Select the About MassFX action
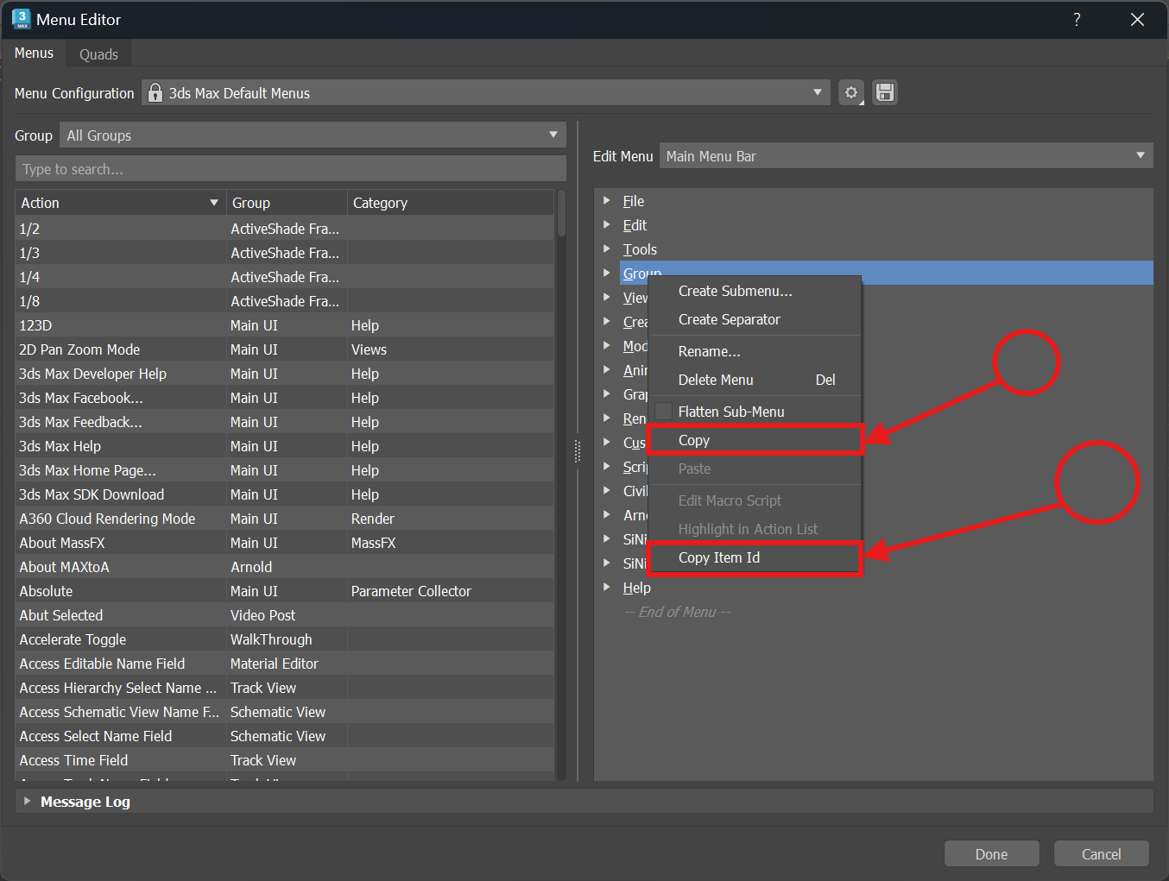The image size is (1169, 881). click(x=285, y=543)
